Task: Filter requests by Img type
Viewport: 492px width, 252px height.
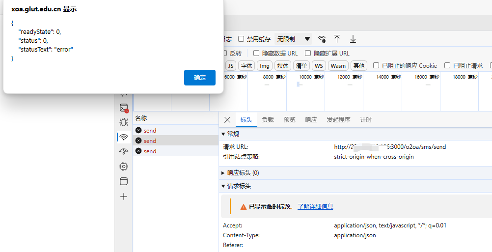Action: pyautogui.click(x=265, y=66)
